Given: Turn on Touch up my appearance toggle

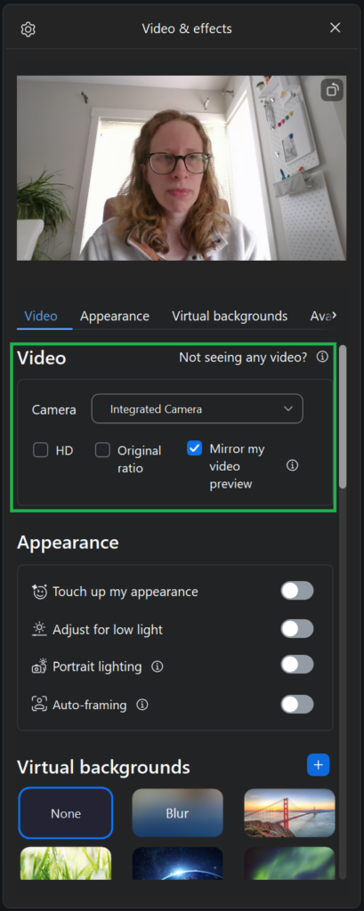Looking at the screenshot, I should (297, 591).
